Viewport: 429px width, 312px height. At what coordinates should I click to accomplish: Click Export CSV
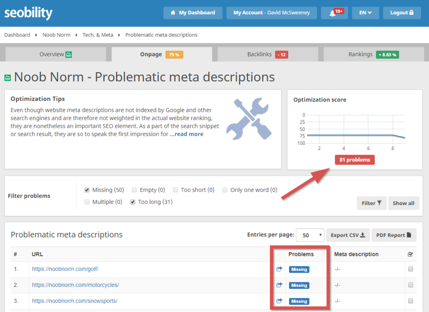pyautogui.click(x=348, y=235)
